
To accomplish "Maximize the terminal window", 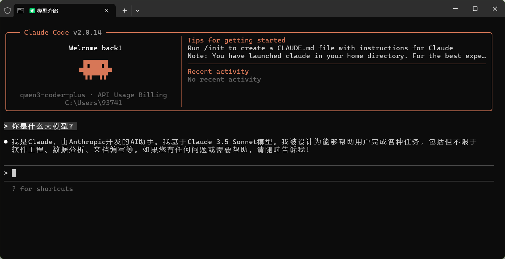I will pyautogui.click(x=475, y=9).
